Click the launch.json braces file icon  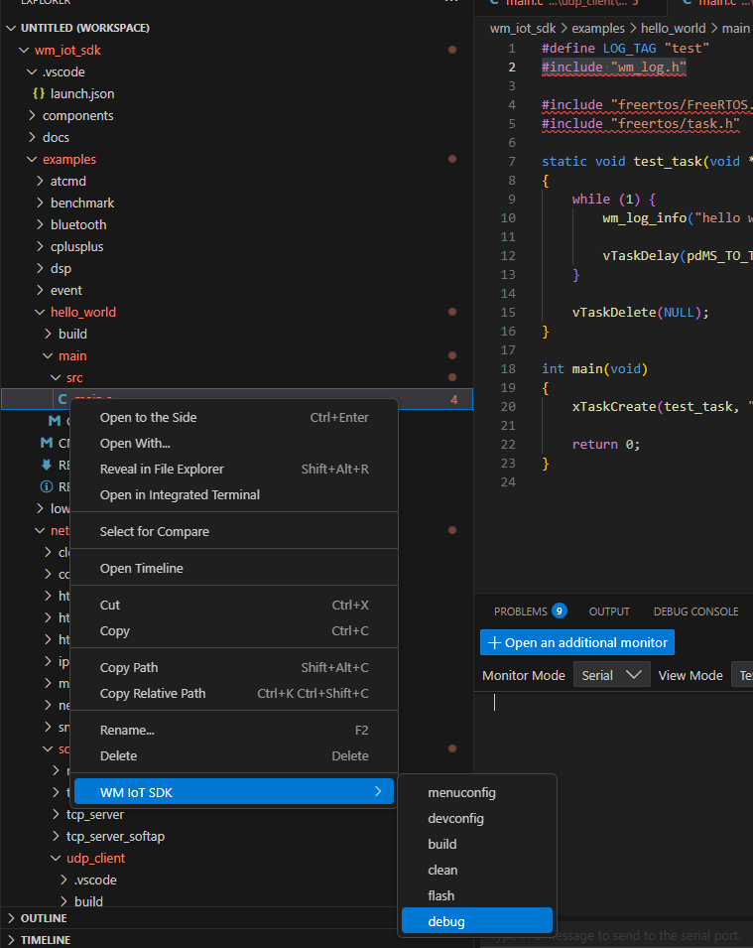(39, 93)
